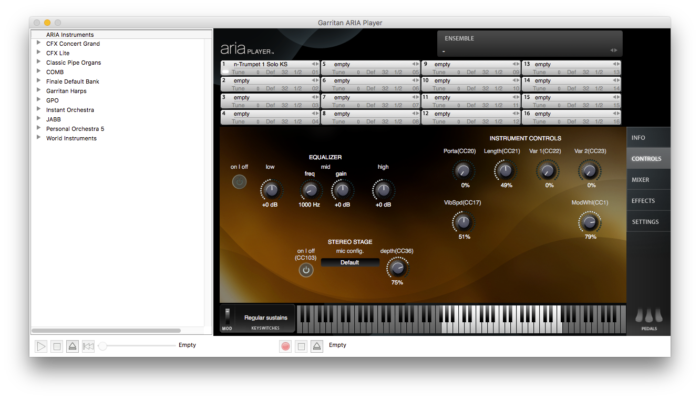The image size is (700, 399).
Task: Click the rewind-to-start icon
Action: [x=88, y=346]
